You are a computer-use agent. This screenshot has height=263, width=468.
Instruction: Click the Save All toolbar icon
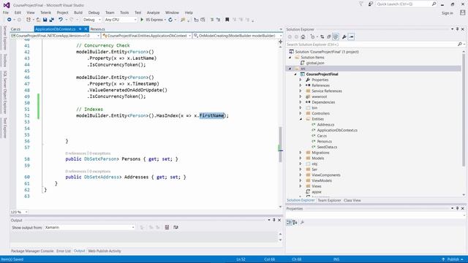point(52,20)
